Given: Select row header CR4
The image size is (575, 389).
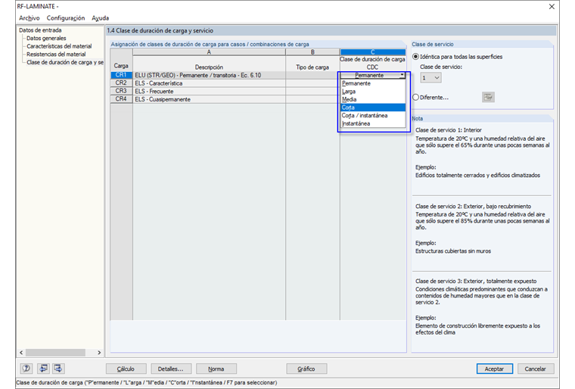Looking at the screenshot, I should pyautogui.click(x=121, y=99).
